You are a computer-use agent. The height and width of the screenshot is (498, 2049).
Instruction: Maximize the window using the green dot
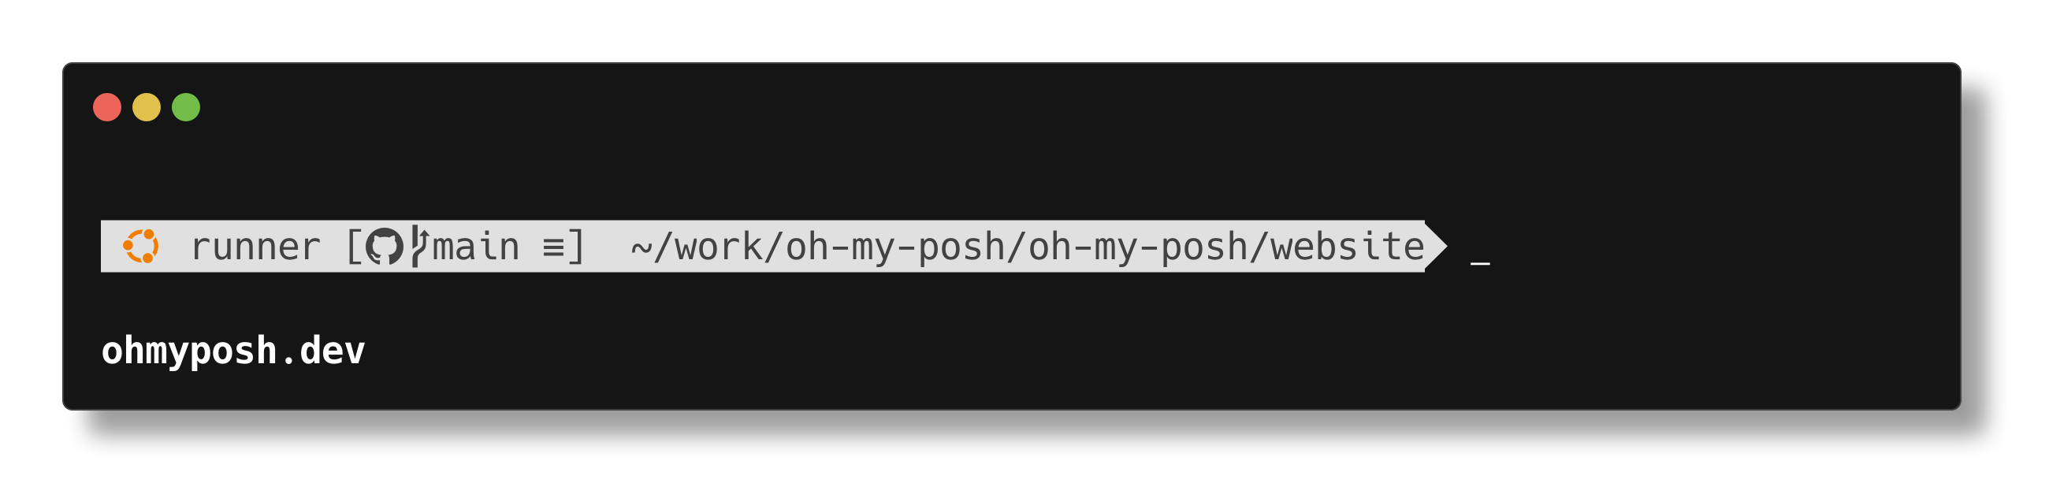pos(186,107)
